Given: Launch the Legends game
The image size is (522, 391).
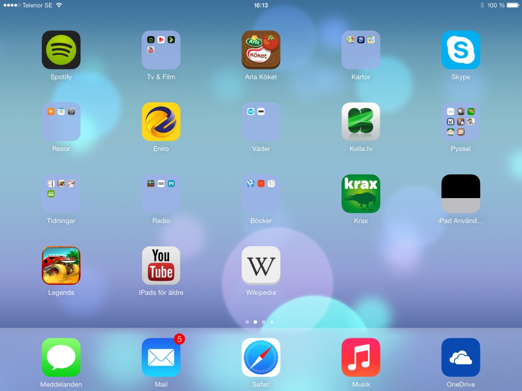Looking at the screenshot, I should click(x=61, y=265).
